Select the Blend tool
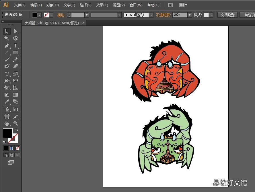 coord(15,102)
